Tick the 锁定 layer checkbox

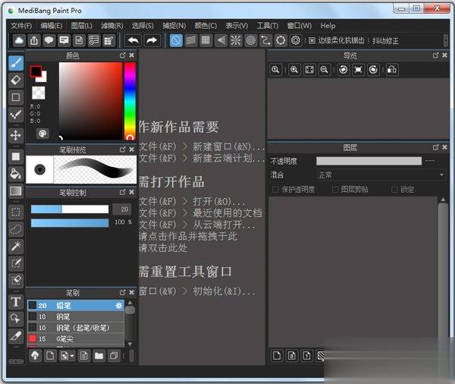click(x=394, y=189)
